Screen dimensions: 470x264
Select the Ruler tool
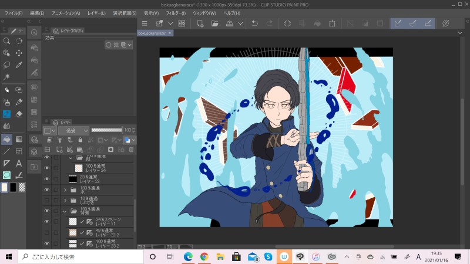coord(6,163)
